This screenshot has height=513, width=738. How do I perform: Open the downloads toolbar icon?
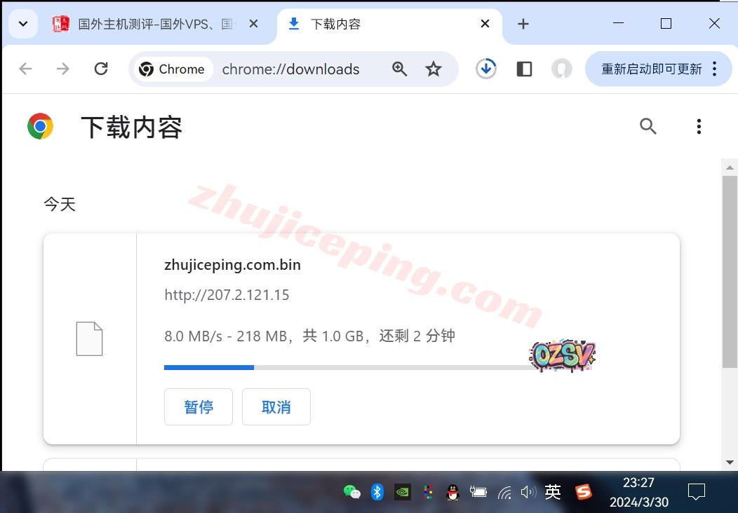click(x=486, y=69)
